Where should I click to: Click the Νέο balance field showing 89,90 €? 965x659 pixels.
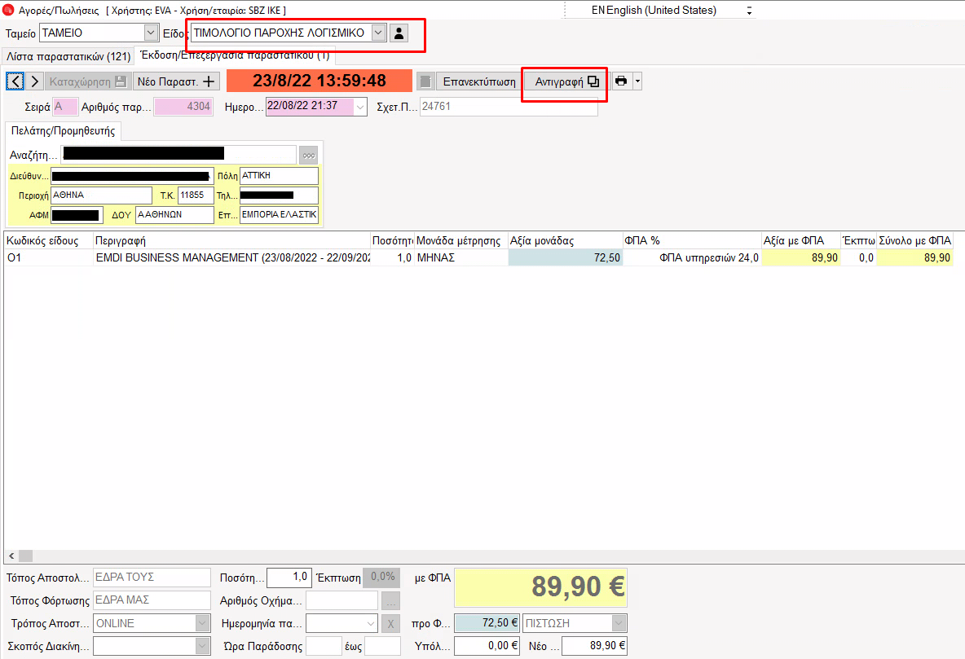594,646
